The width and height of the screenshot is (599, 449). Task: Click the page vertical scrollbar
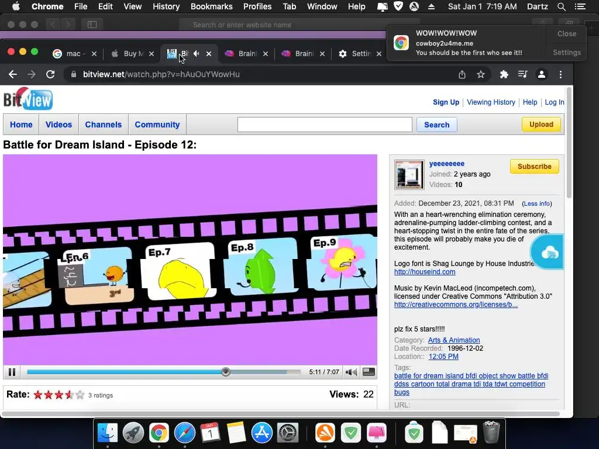[x=569, y=143]
